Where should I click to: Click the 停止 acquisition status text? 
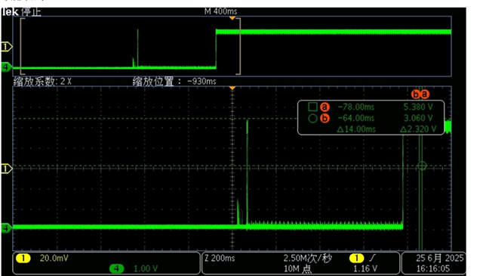(x=31, y=12)
